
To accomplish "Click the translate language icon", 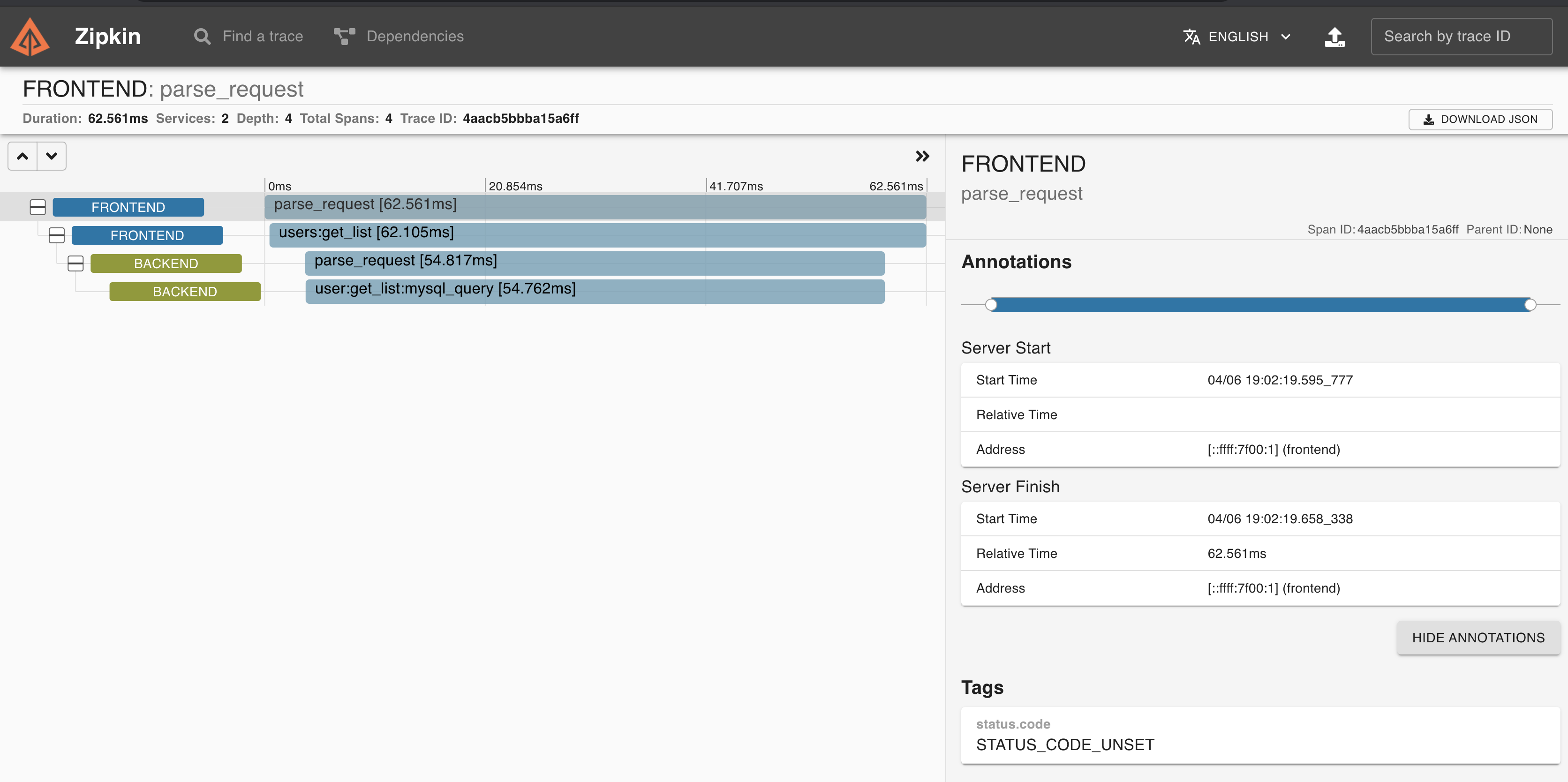I will pyautogui.click(x=1191, y=37).
